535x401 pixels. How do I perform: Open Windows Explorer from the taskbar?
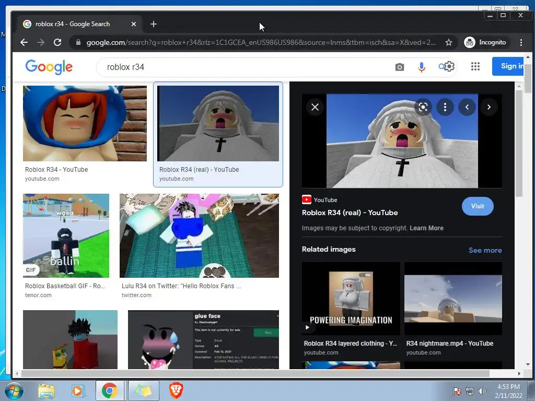(x=46, y=391)
